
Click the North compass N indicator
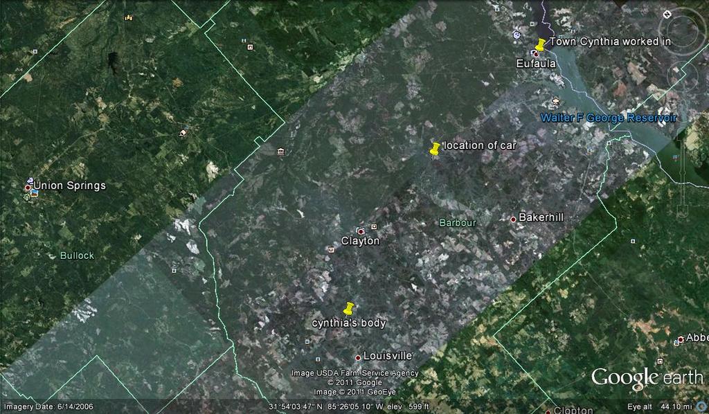tap(665, 14)
